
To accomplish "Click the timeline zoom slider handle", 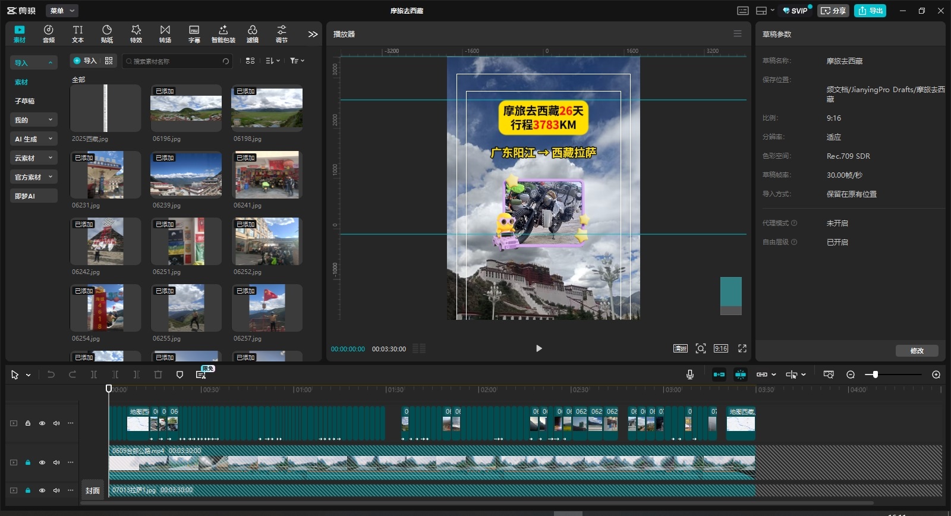I will (x=875, y=375).
